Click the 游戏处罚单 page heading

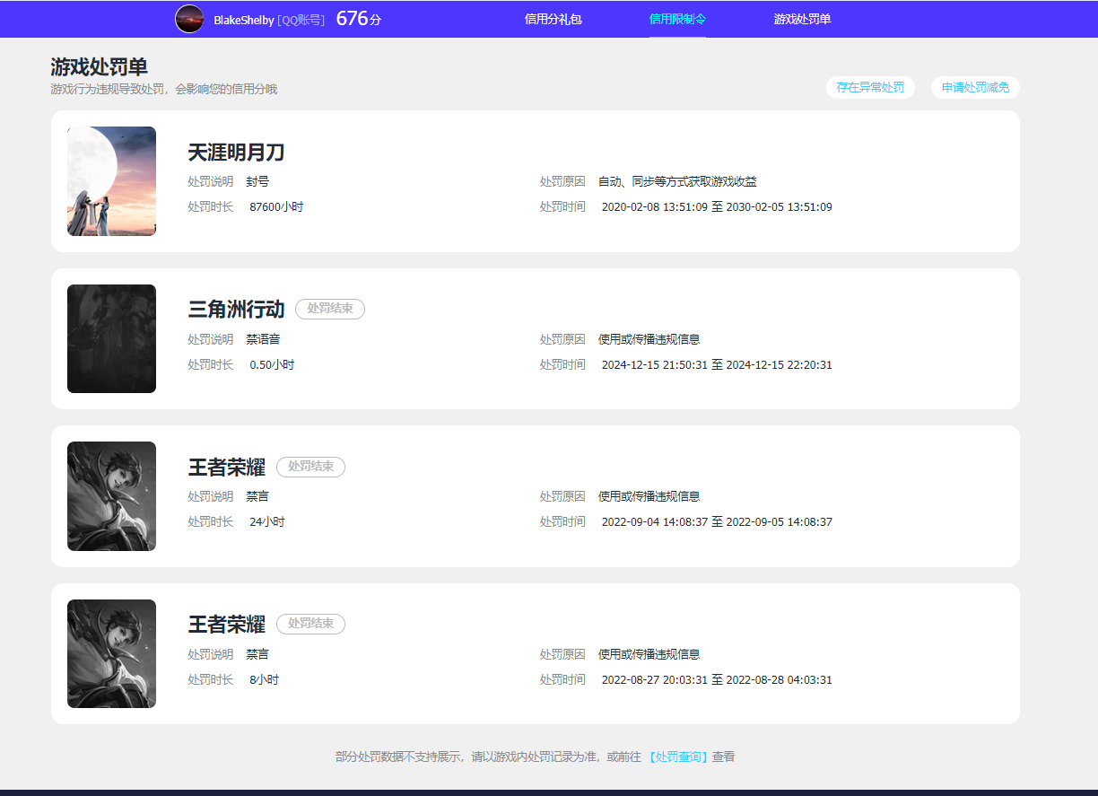pyautogui.click(x=100, y=66)
